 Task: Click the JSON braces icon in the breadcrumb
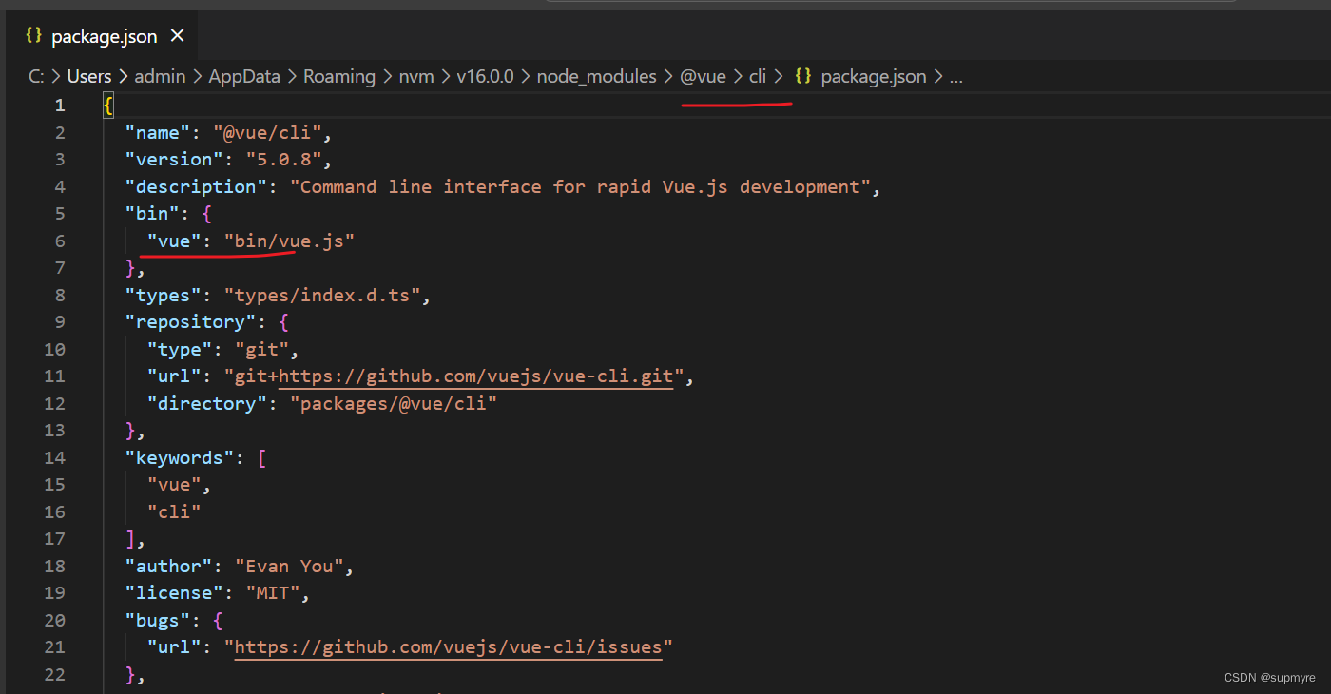point(803,77)
